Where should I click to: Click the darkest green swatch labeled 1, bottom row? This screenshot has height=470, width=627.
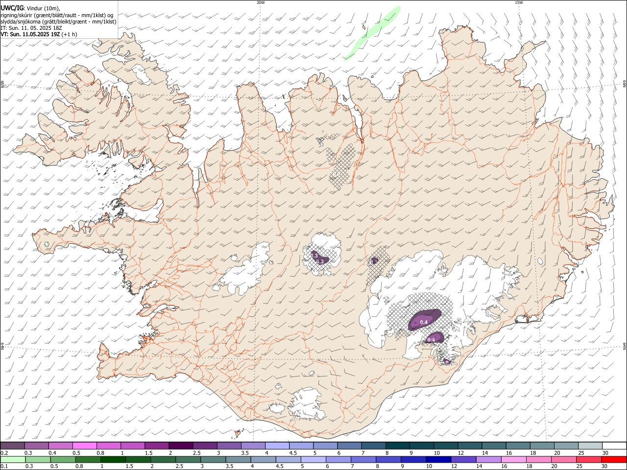pos(113,459)
